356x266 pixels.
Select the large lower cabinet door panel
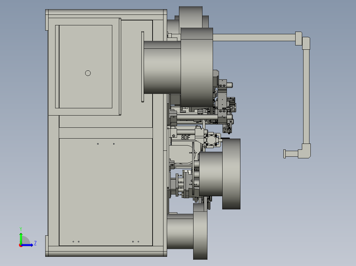point(106,192)
